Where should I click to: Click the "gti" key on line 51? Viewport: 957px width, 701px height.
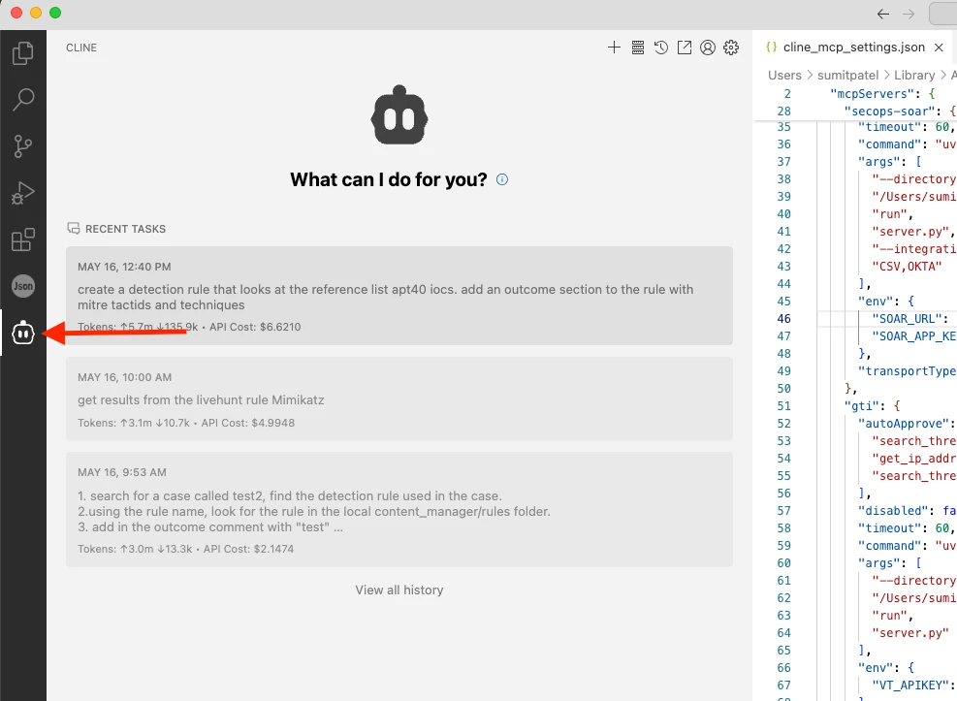pyautogui.click(x=859, y=406)
